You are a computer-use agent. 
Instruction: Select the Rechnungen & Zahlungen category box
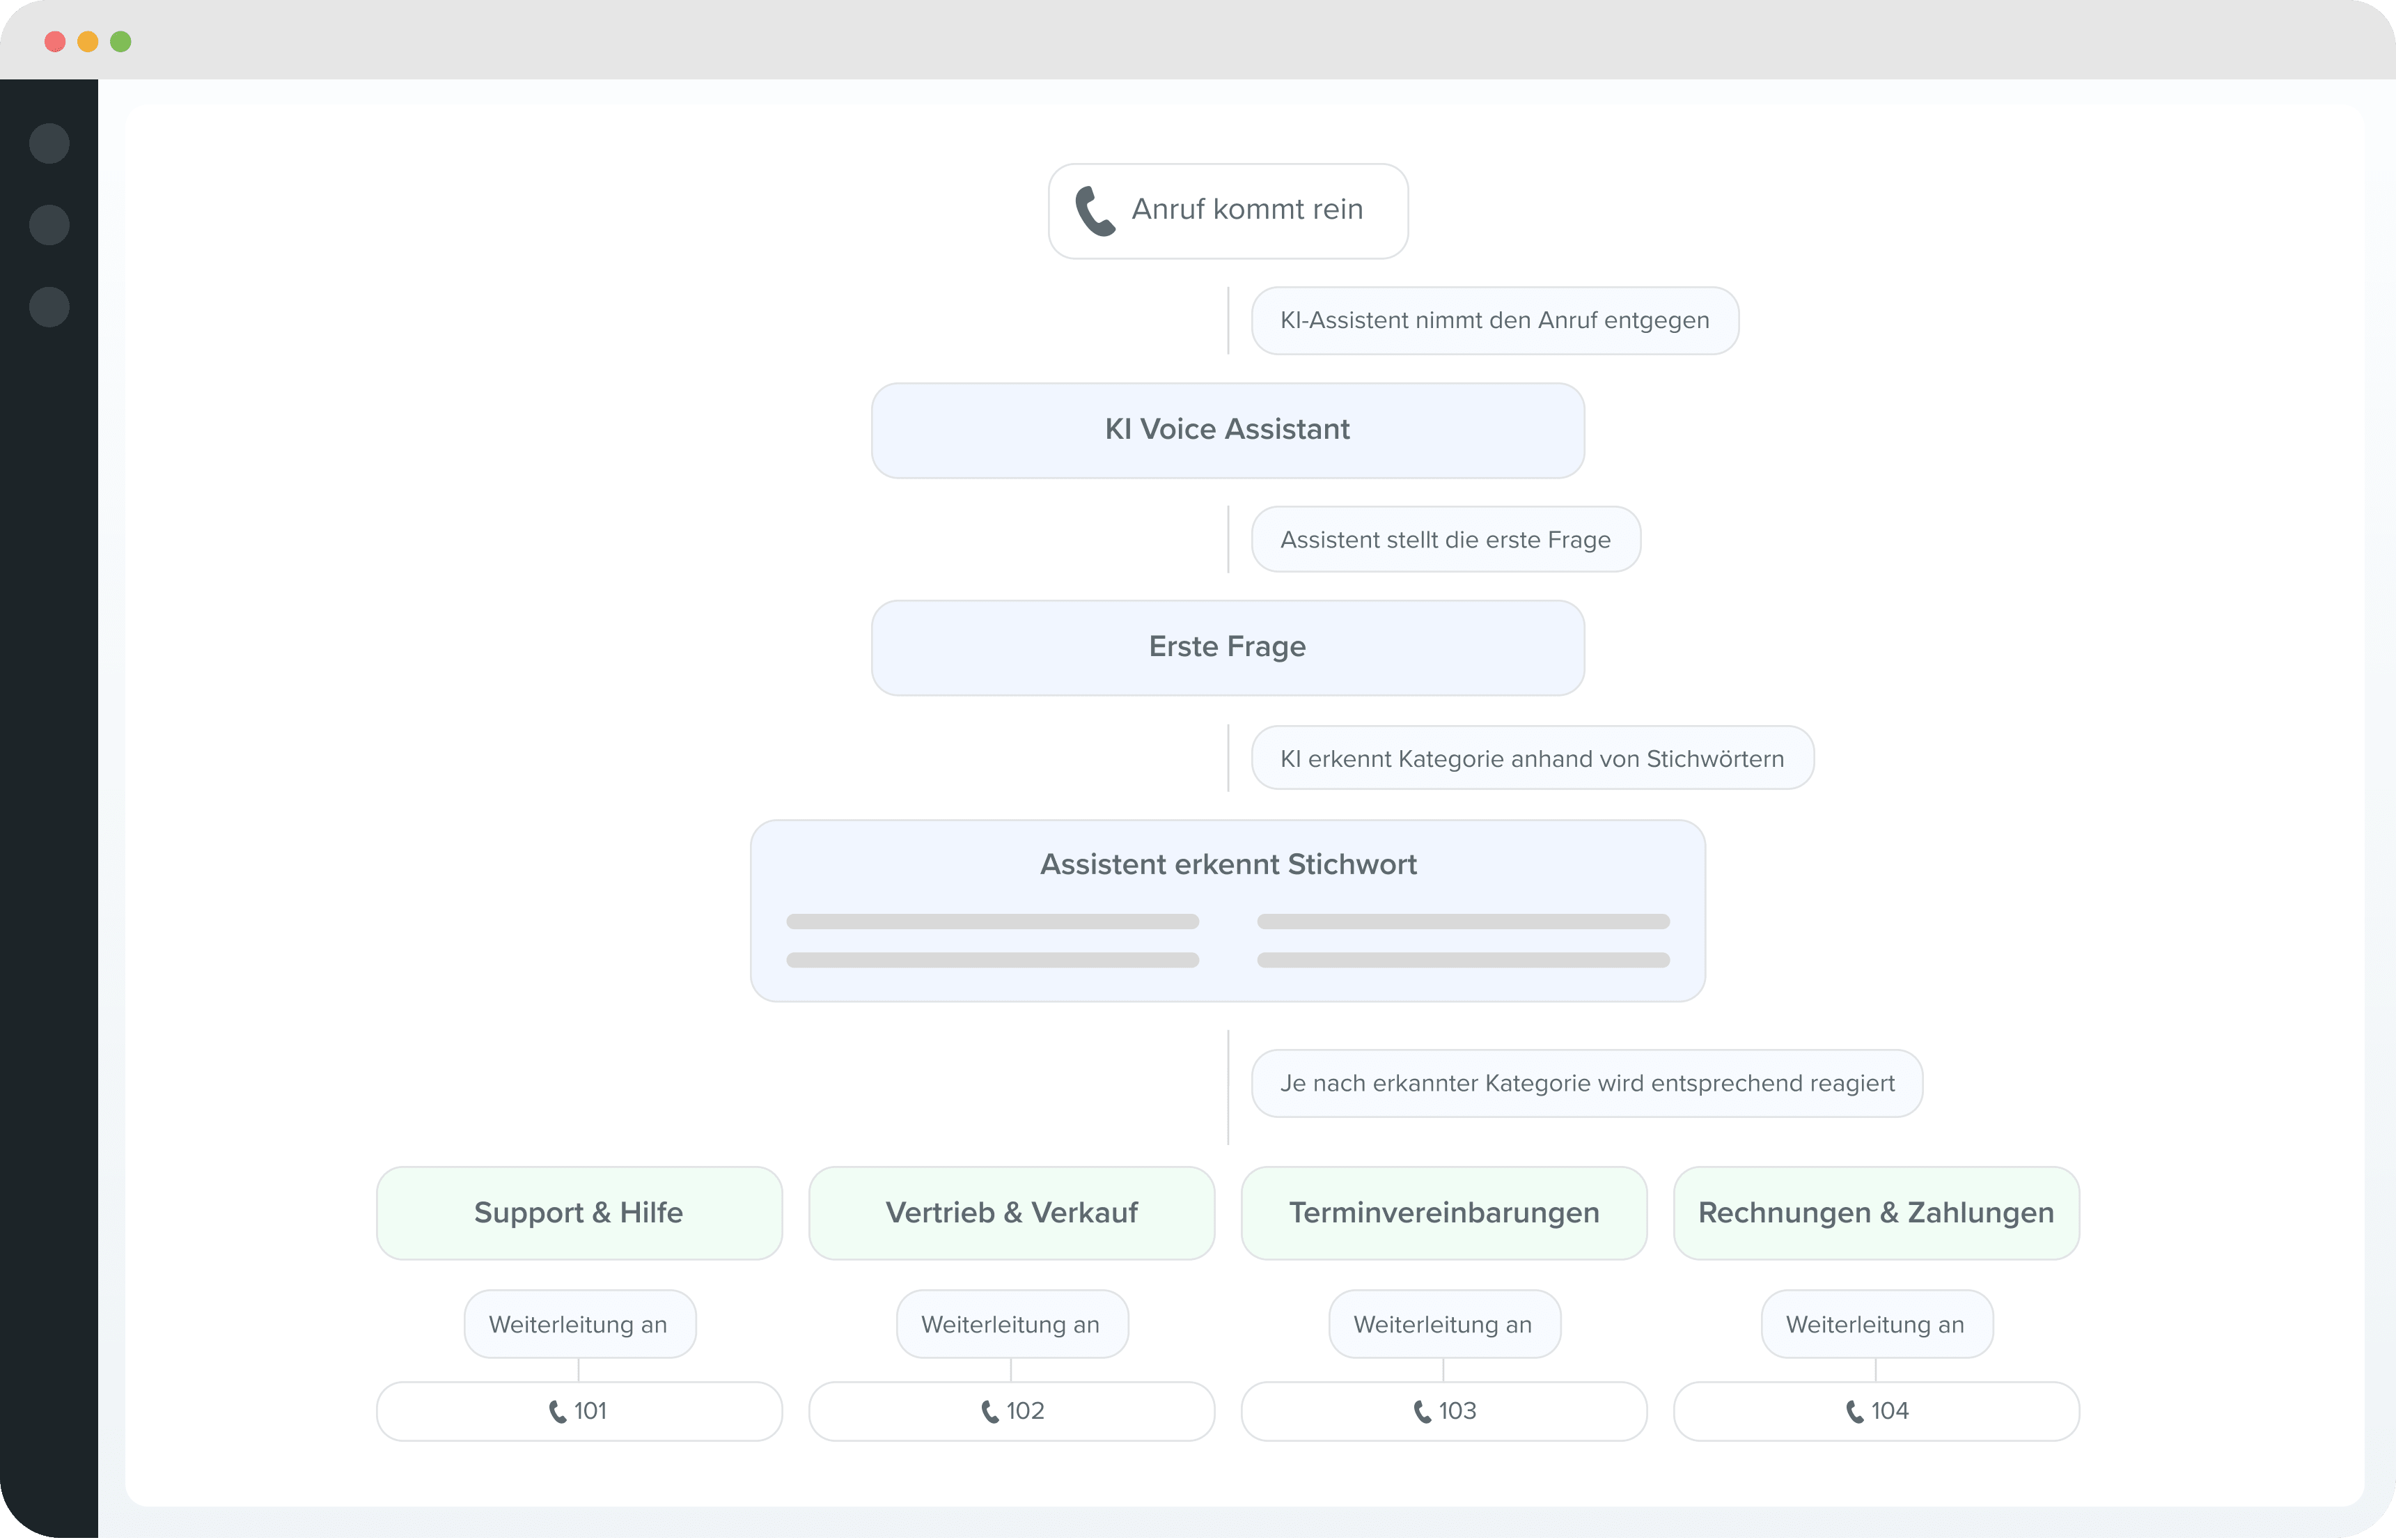point(1877,1212)
